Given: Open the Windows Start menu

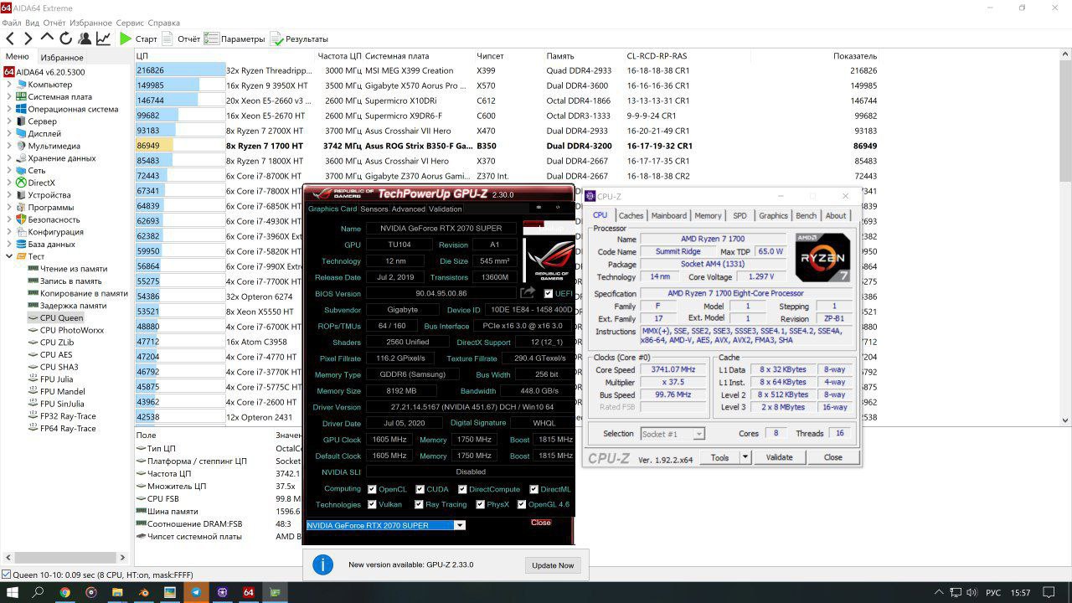Looking at the screenshot, I should click(14, 592).
